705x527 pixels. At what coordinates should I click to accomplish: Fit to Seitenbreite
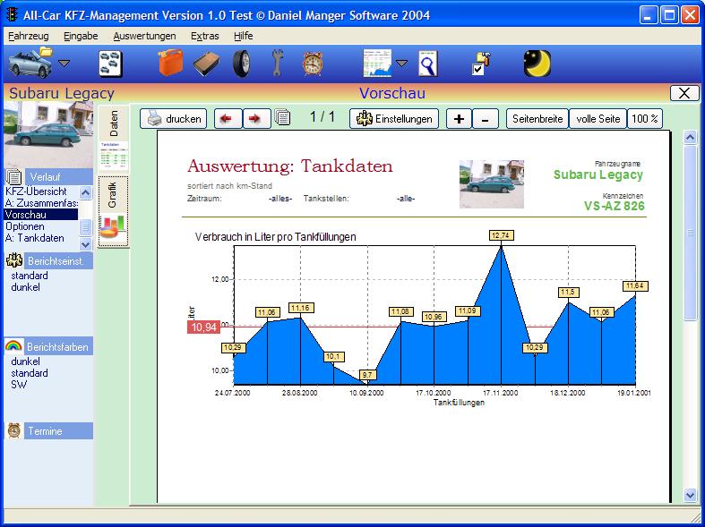pyautogui.click(x=537, y=119)
